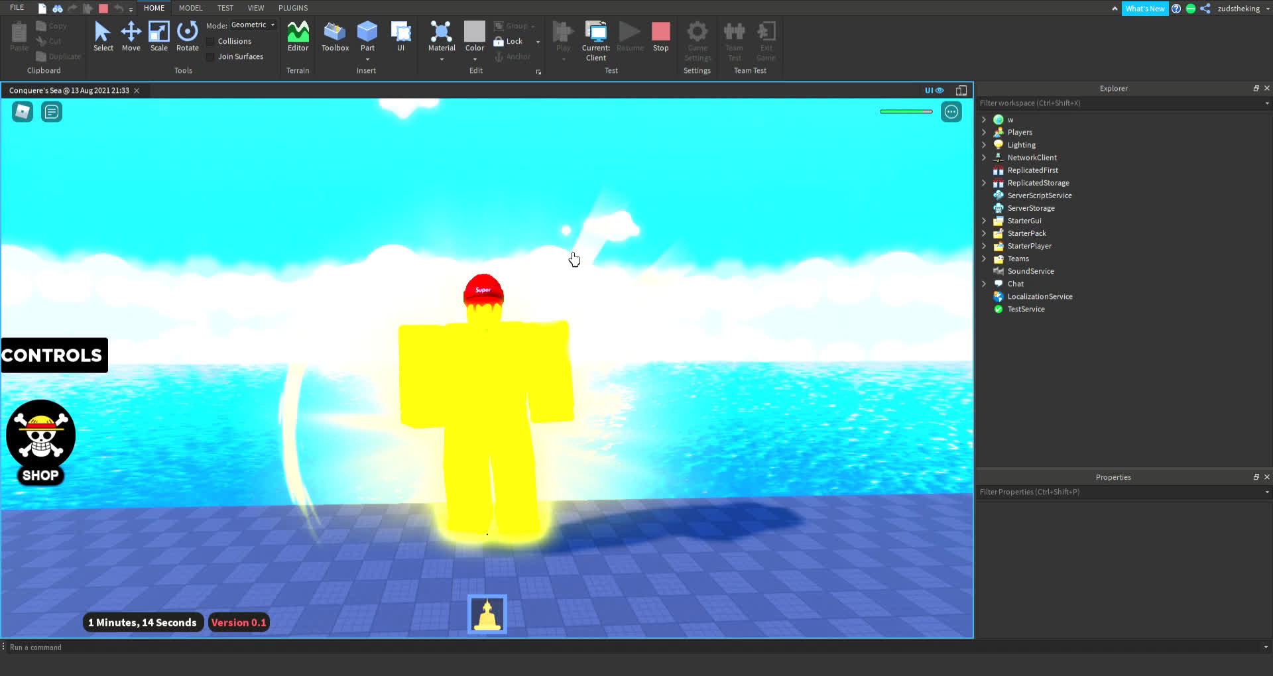Toggle the Join Surfaces checkbox
Screen dimensions: 1273x676
[x=211, y=56]
